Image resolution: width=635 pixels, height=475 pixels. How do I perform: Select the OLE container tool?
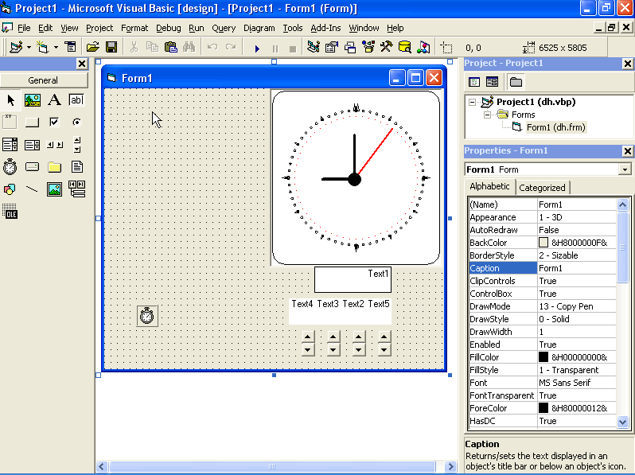(x=10, y=212)
